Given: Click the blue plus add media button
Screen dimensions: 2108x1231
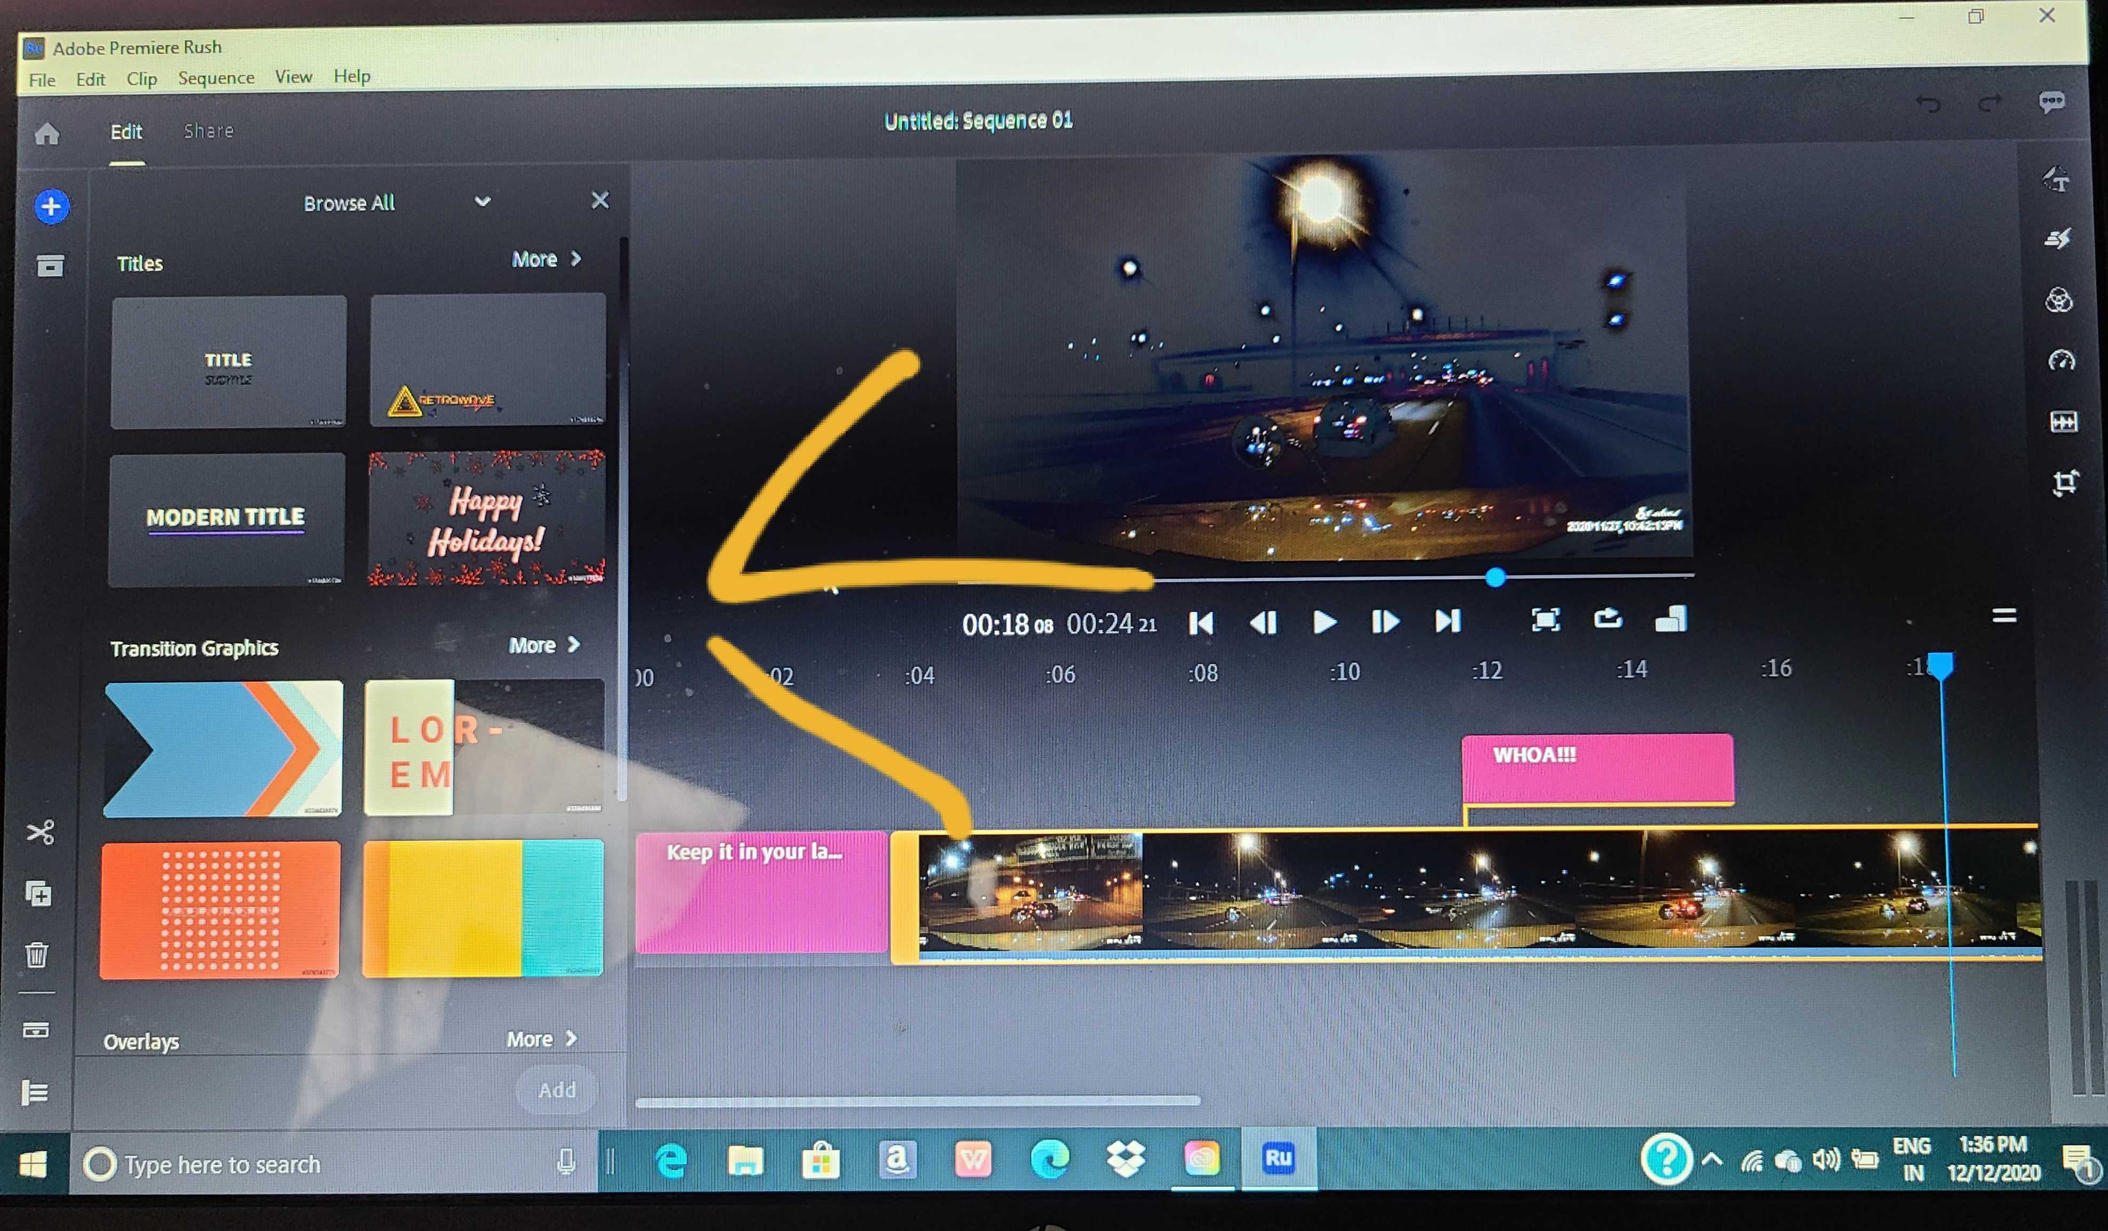Looking at the screenshot, I should click(x=51, y=206).
